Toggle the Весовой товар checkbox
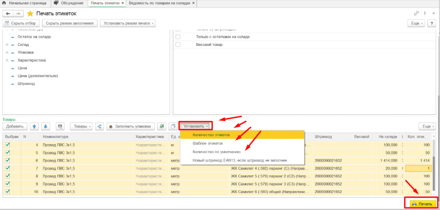Screen dimensions: 440x210 (x=178, y=45)
